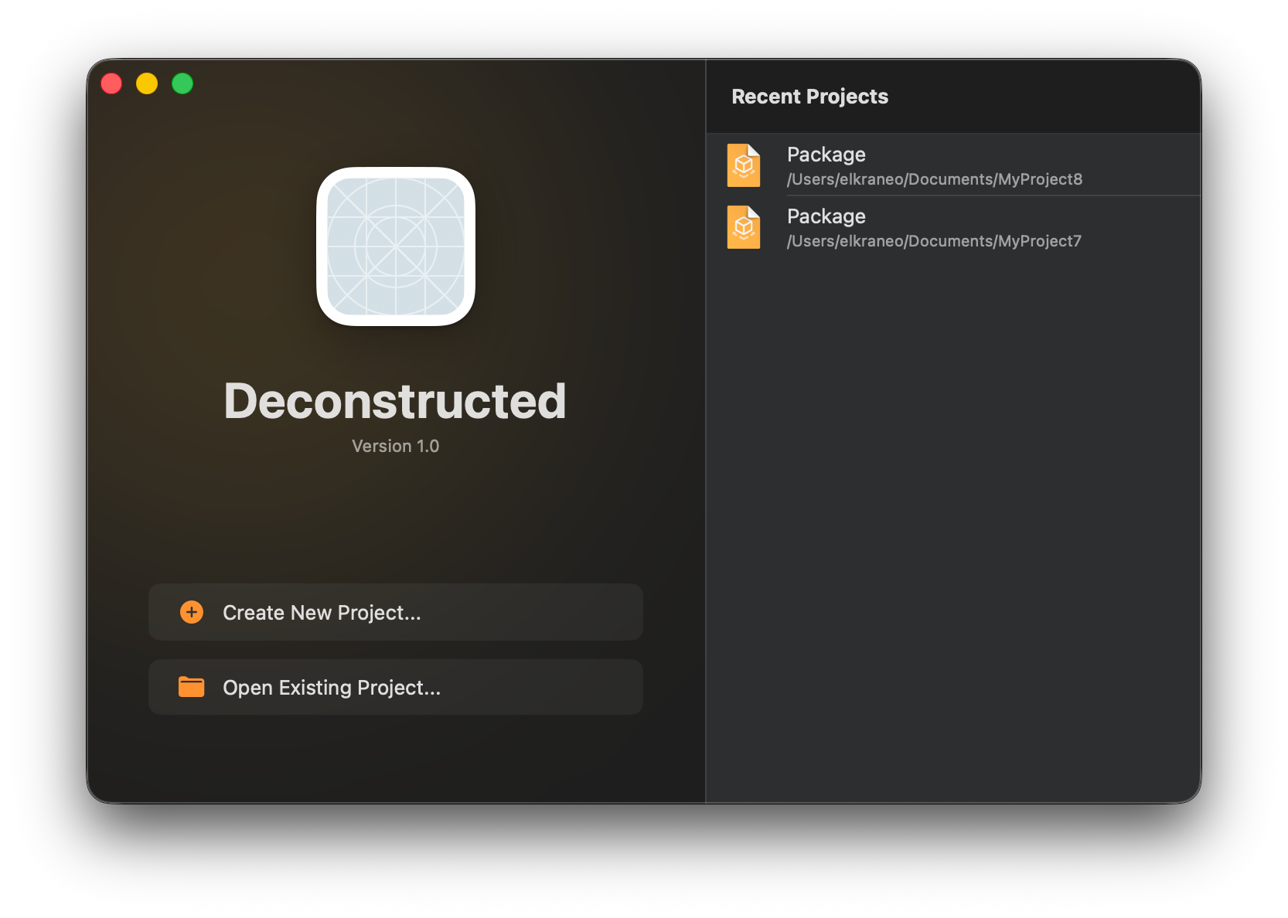Click the Deconstructed app logo above the title
The height and width of the screenshot is (918, 1288).
396,247
